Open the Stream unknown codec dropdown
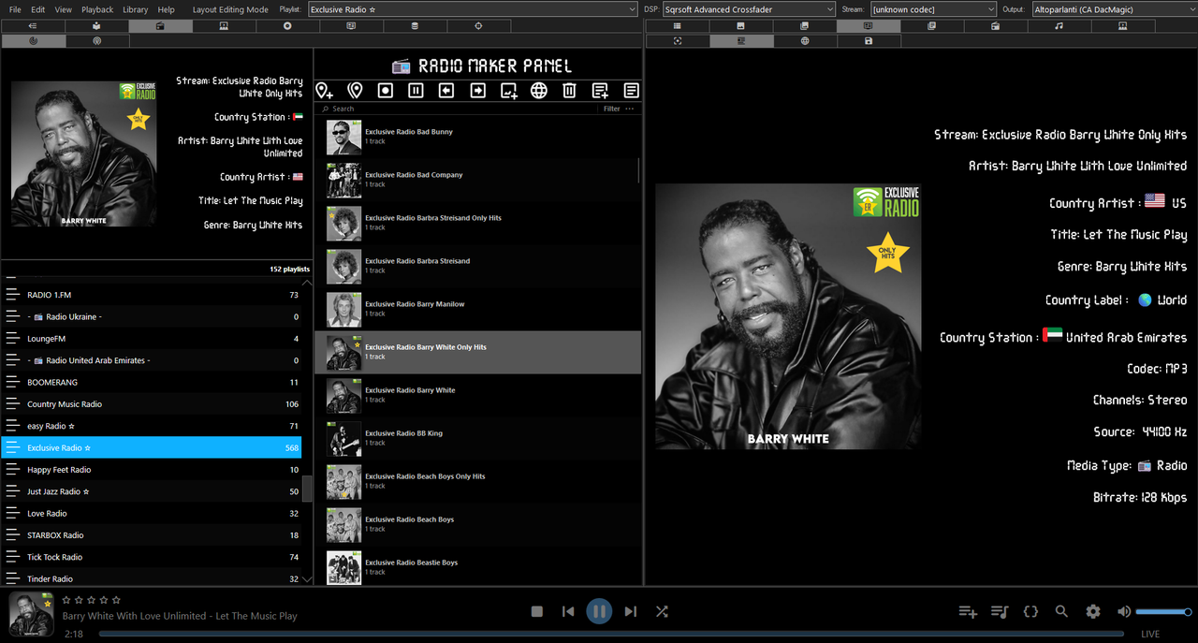This screenshot has width=1198, height=643. 933,9
